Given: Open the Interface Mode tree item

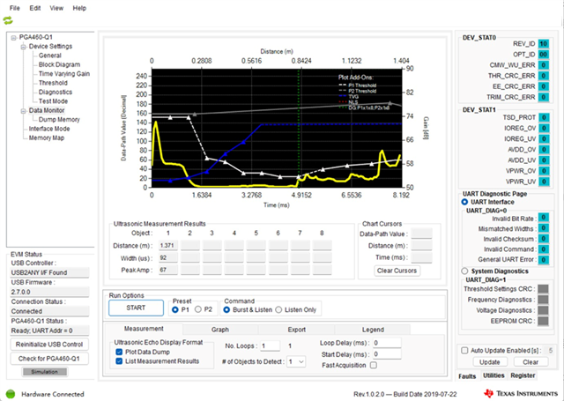Looking at the screenshot, I should pos(49,129).
